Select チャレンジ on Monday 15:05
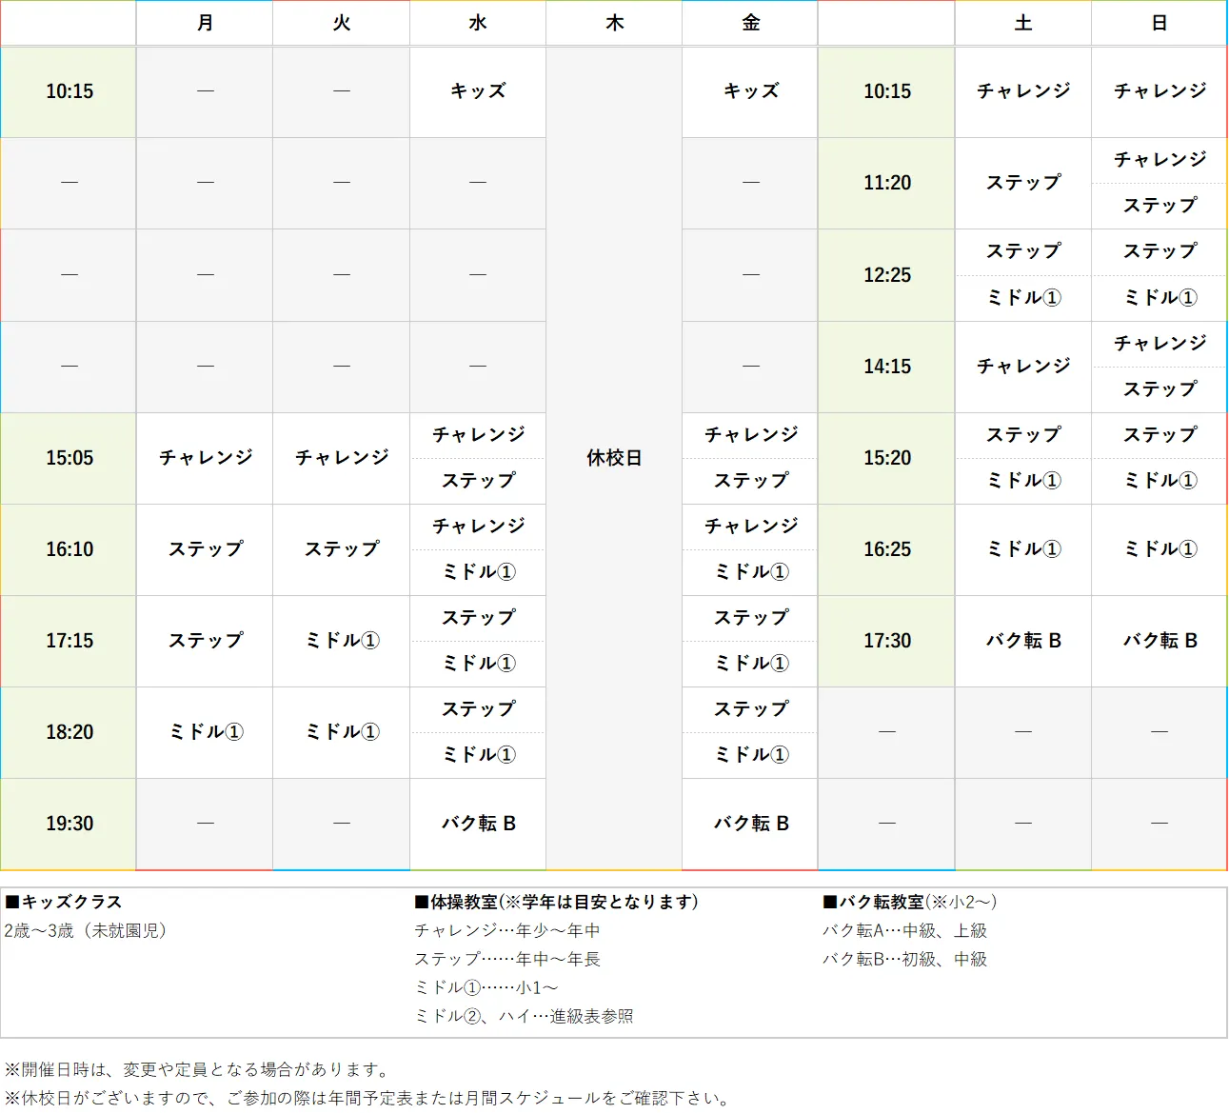The width and height of the screenshot is (1229, 1114). coord(205,458)
